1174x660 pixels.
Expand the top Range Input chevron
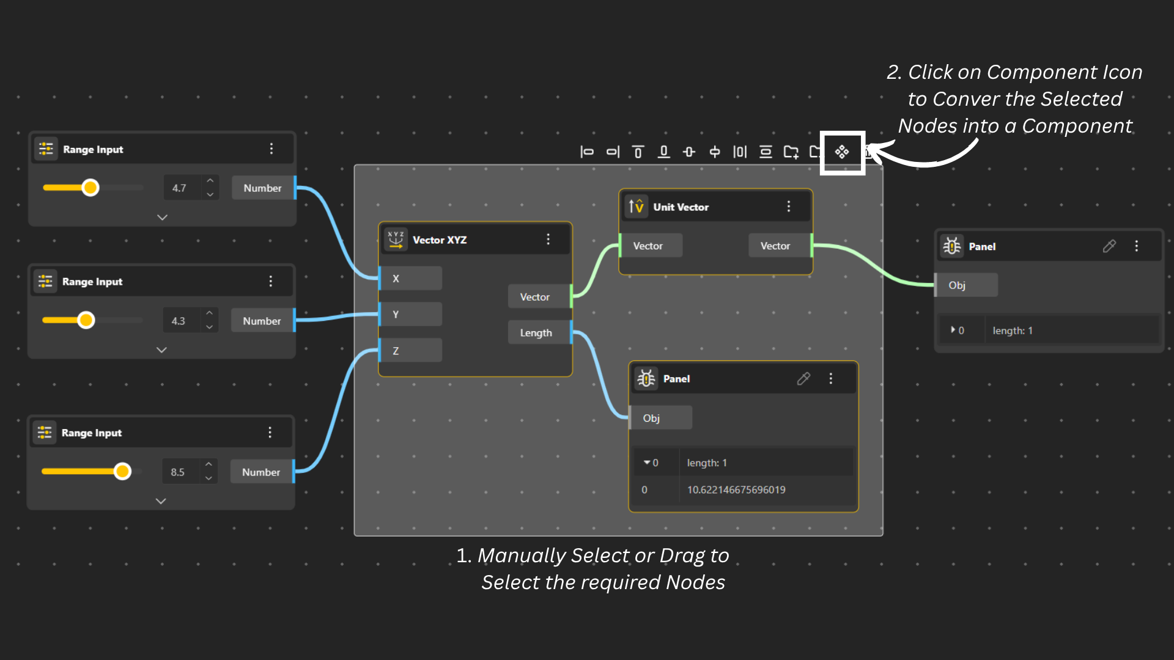[x=162, y=218]
